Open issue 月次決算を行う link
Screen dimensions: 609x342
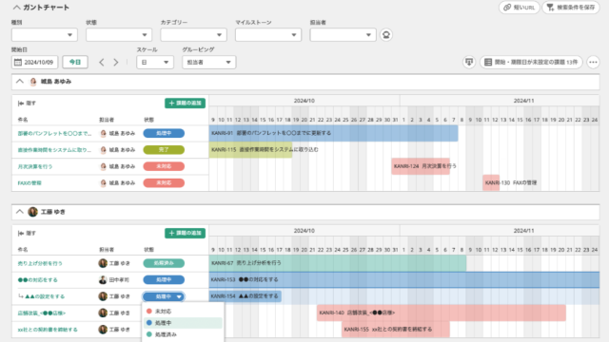click(x=35, y=166)
